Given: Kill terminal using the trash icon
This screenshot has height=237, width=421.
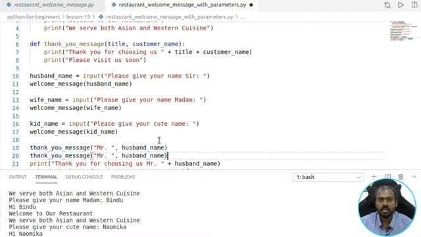Looking at the screenshot, I should point(401,177).
